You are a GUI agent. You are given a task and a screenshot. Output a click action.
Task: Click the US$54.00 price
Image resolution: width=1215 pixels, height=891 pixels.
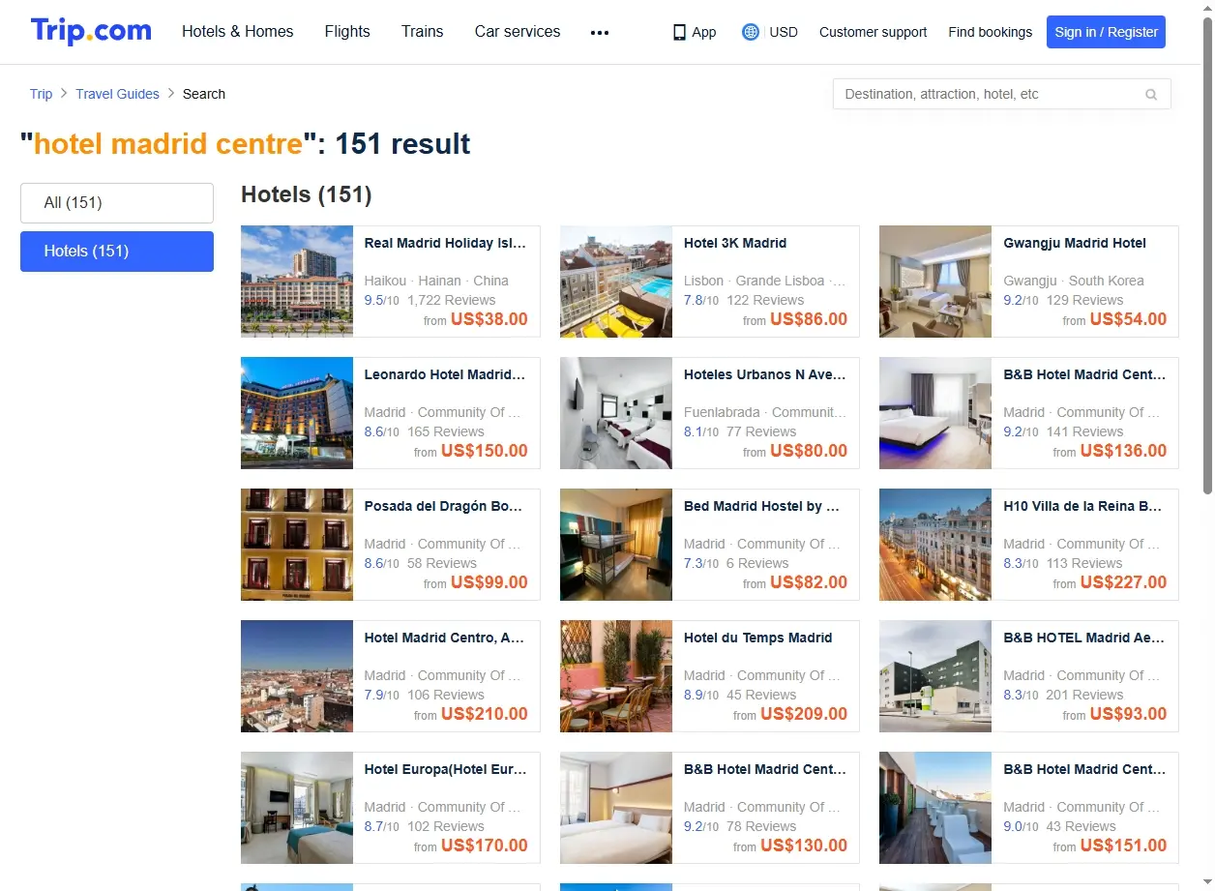(1128, 319)
